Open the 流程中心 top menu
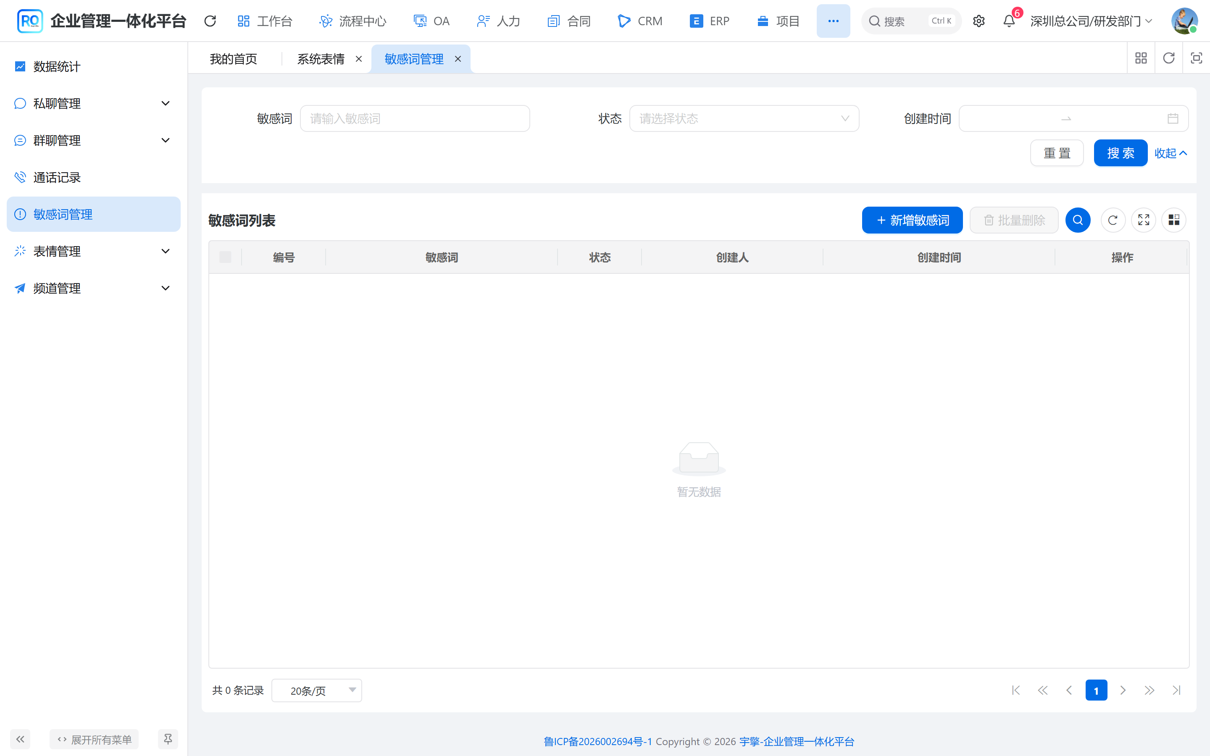1210x756 pixels. pos(352,21)
